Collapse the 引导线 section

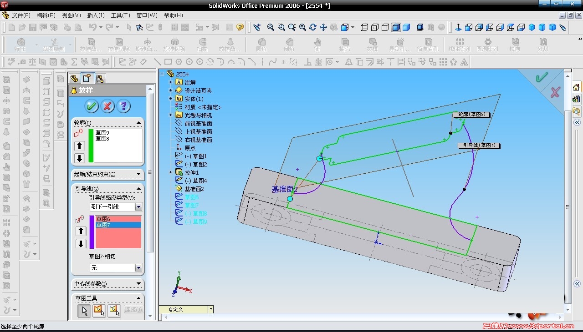(139, 189)
